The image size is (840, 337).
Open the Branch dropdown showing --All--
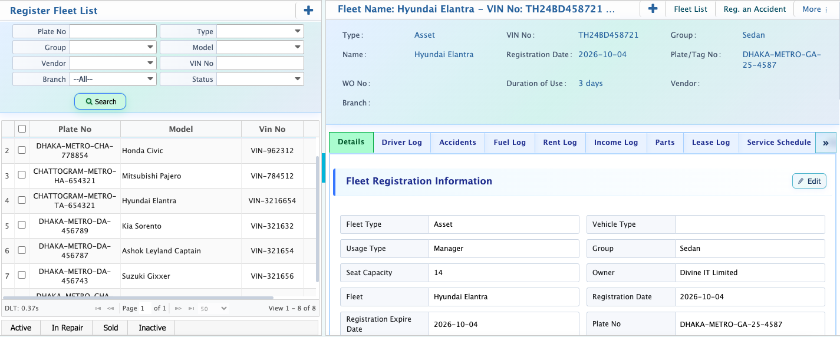(x=113, y=79)
